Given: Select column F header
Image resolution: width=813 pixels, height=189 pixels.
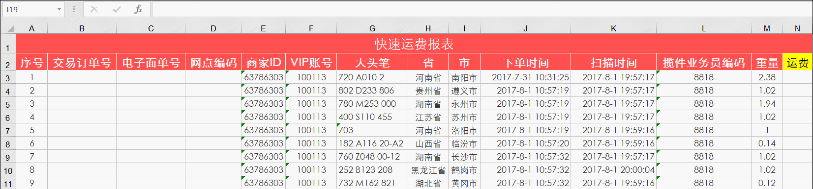Looking at the screenshot, I should pos(311,28).
